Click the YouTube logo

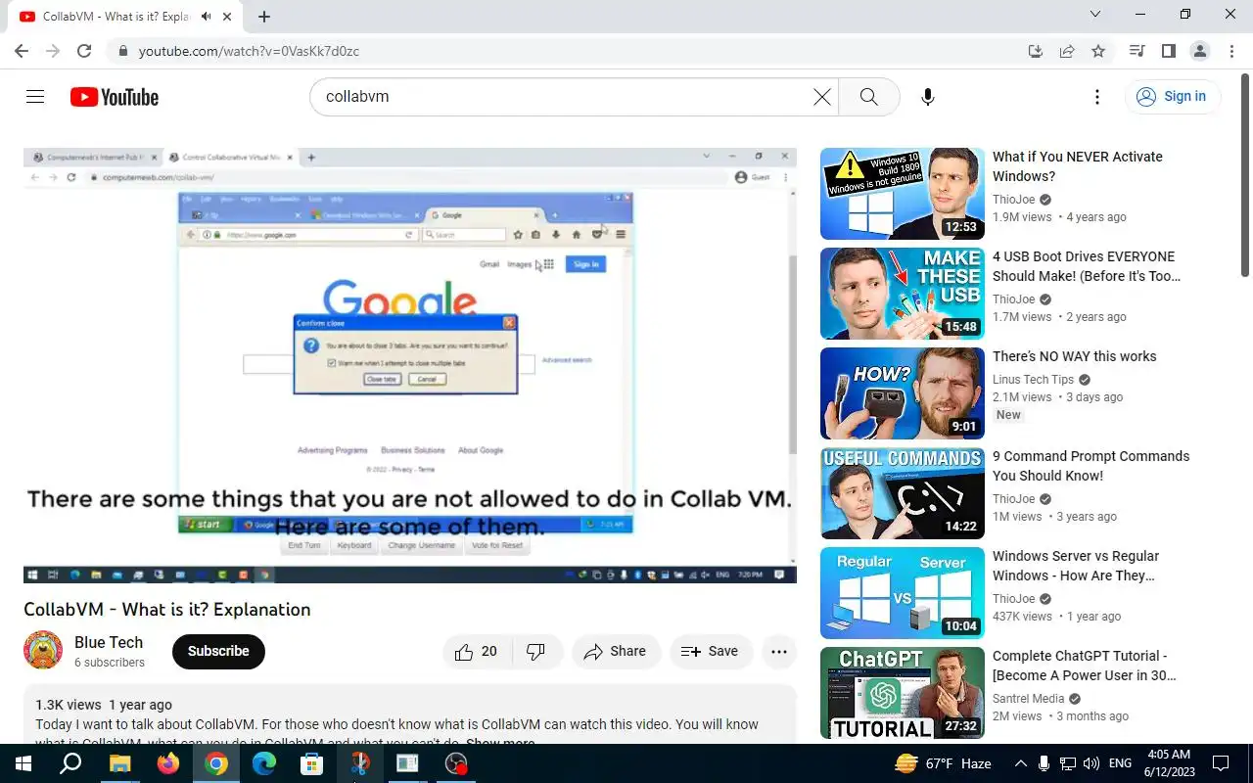point(115,97)
